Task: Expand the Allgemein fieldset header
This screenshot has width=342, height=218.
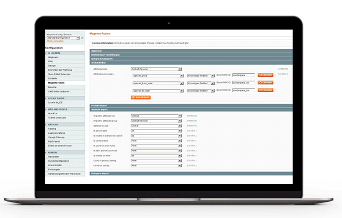Action: (x=191, y=51)
